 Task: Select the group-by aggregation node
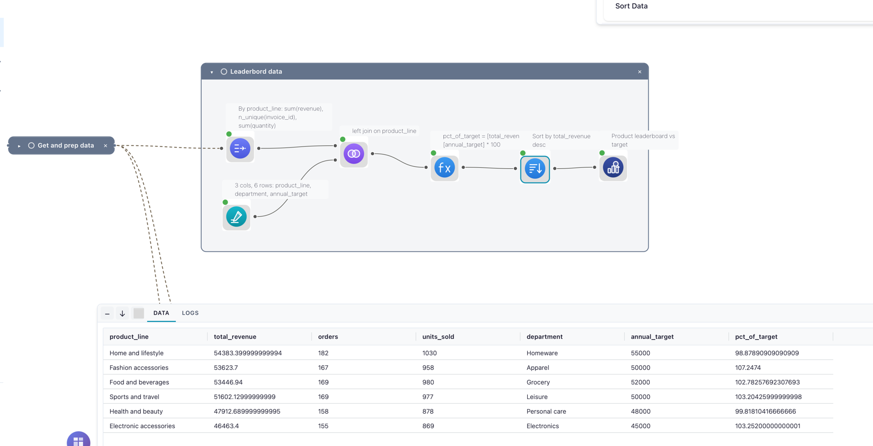click(x=240, y=148)
